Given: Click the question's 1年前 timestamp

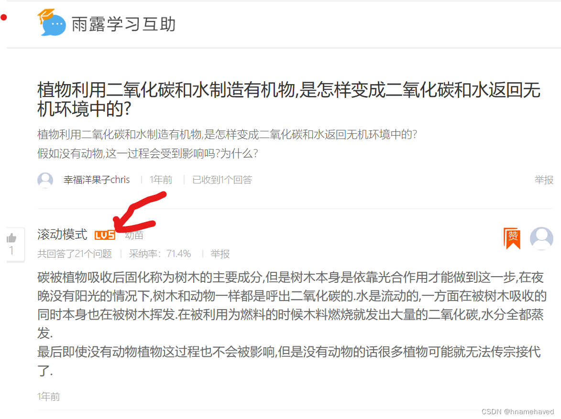Looking at the screenshot, I should coord(161,180).
